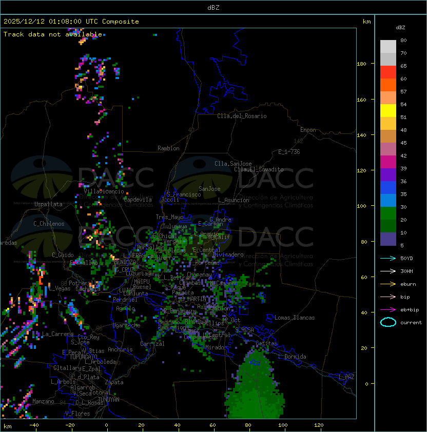
Task: Click the 'E_1-736' map label
Action: point(289,152)
